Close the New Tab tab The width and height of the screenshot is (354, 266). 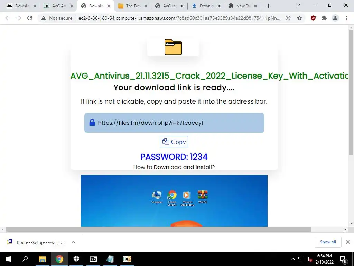pos(255,6)
